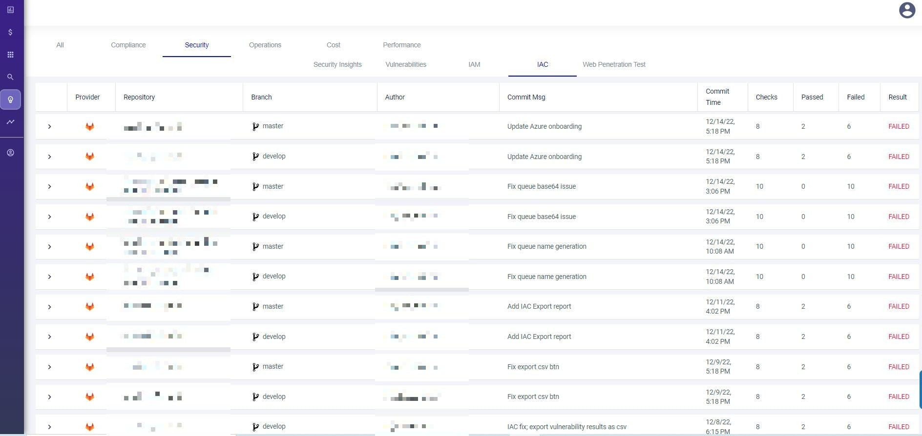
Task: Click the sidebar account circle icon
Action: [x=10, y=153]
